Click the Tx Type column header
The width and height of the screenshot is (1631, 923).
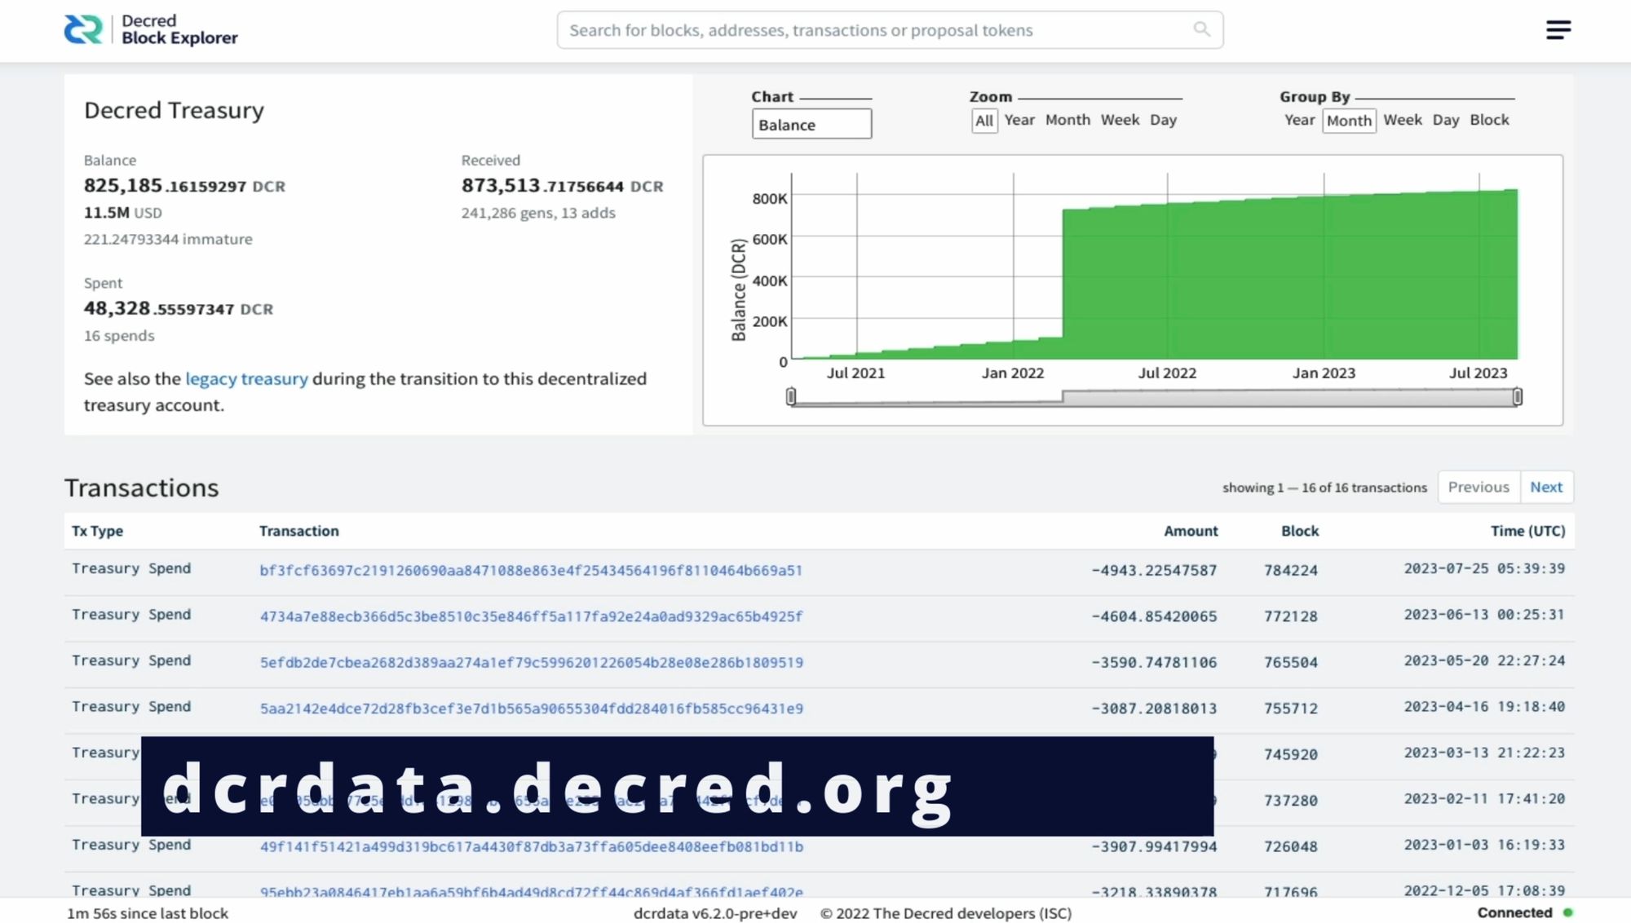click(x=97, y=531)
